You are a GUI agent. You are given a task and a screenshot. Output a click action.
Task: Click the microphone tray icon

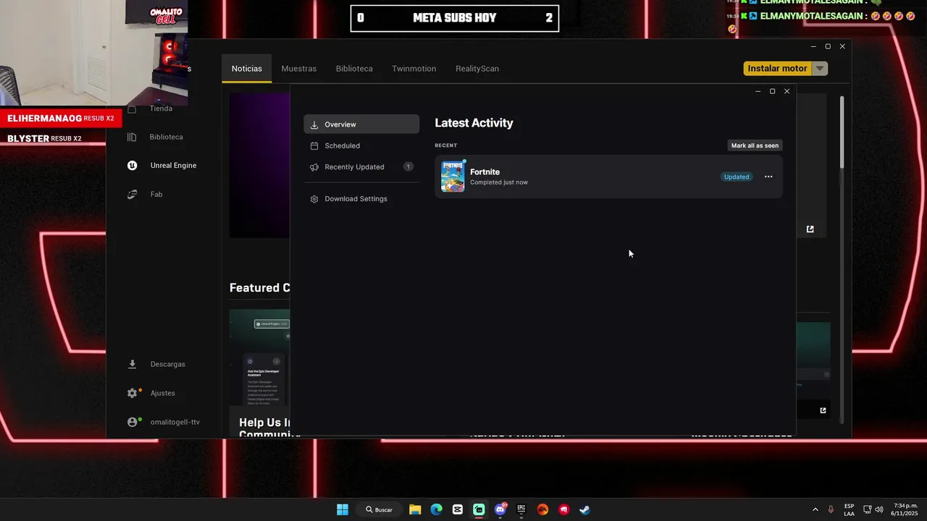(x=831, y=509)
